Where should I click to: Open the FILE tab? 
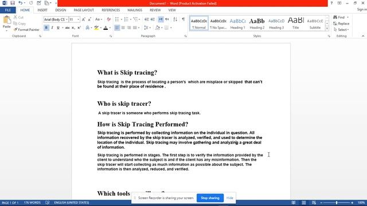[8, 10]
